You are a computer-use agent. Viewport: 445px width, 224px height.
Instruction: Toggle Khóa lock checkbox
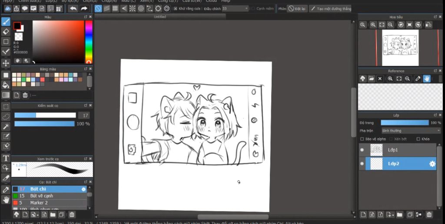(x=418, y=139)
